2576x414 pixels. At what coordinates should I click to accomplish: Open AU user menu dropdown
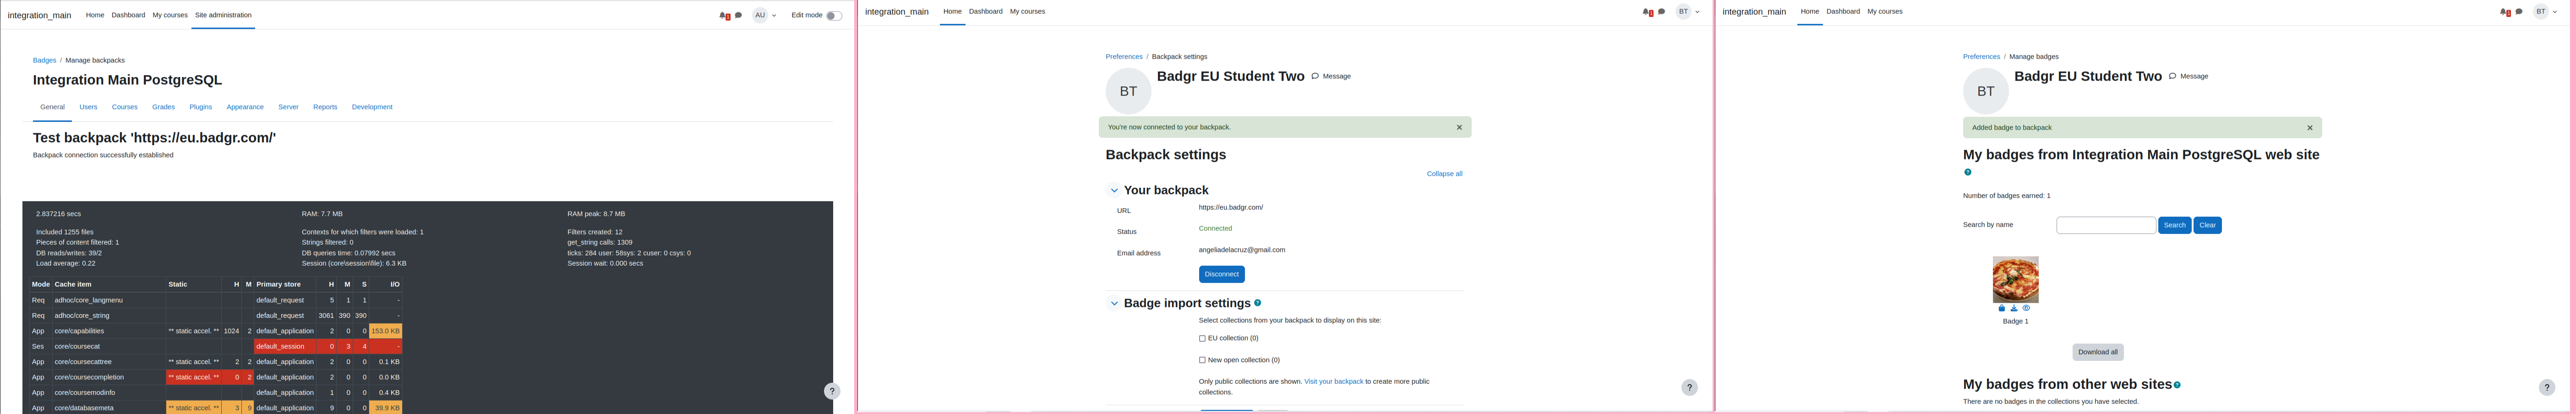pos(765,15)
